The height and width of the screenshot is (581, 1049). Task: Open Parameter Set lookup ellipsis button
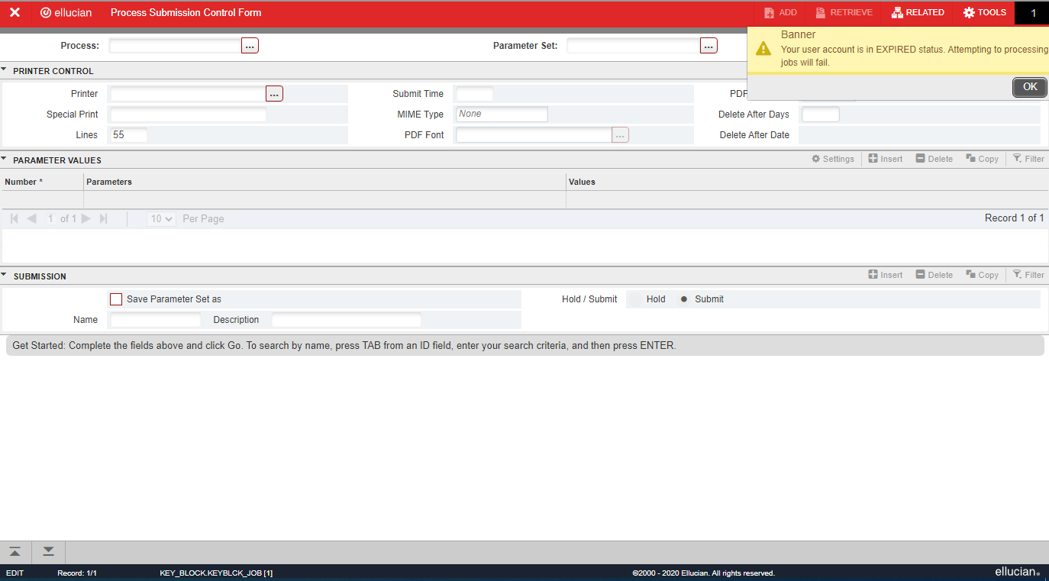pyautogui.click(x=708, y=46)
